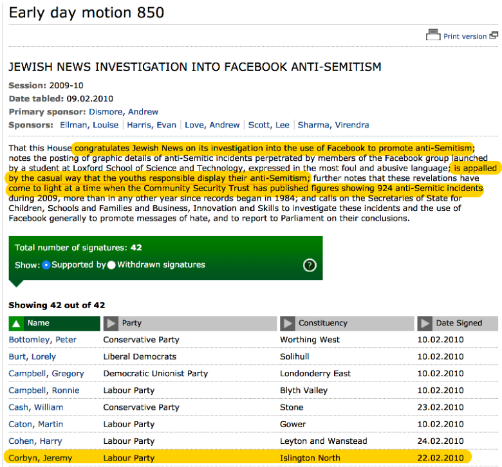The height and width of the screenshot is (467, 502).
Task: Click the Solihull constituency cell
Action: point(295,356)
